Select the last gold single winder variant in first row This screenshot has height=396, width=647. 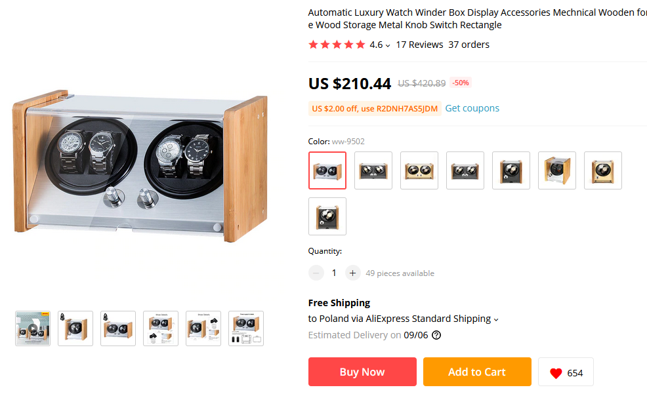click(603, 170)
